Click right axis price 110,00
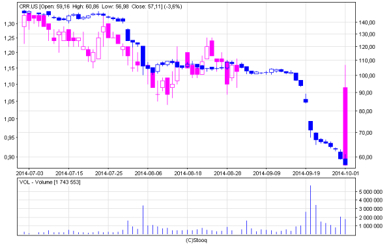 coord(367,61)
